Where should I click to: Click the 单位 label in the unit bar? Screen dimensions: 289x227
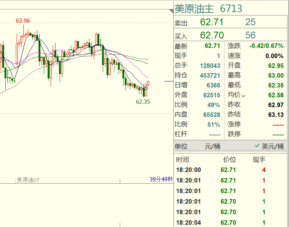click(x=181, y=146)
